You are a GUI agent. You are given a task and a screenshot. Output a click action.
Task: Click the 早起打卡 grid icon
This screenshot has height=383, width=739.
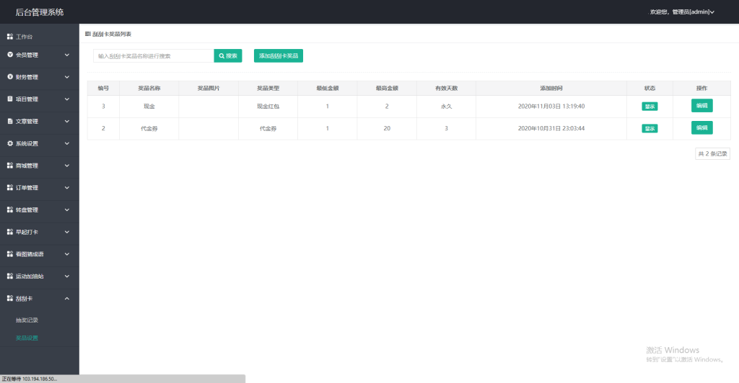10,232
